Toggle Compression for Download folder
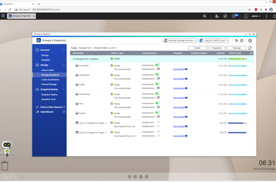 point(157,65)
